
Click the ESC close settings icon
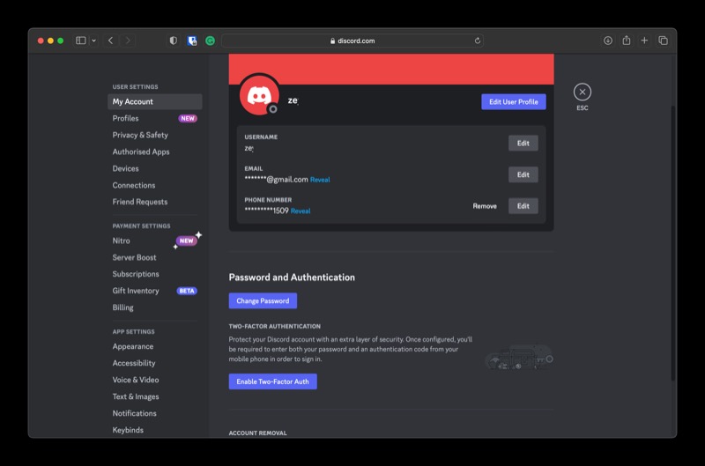pyautogui.click(x=582, y=92)
